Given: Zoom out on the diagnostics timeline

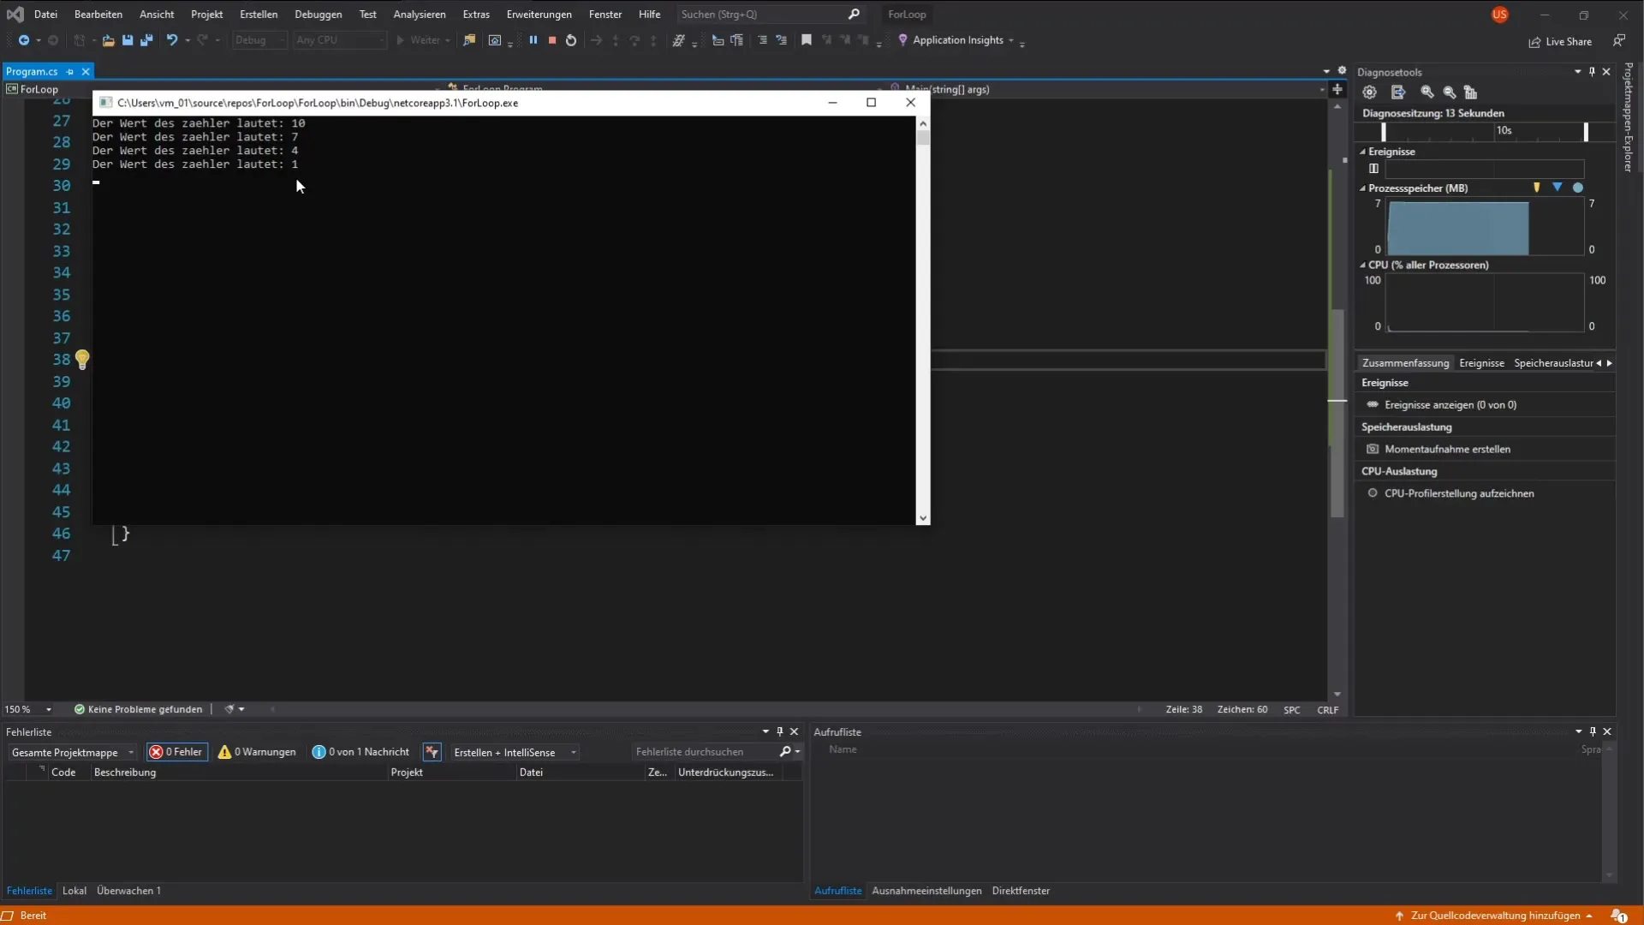Looking at the screenshot, I should coord(1450,92).
